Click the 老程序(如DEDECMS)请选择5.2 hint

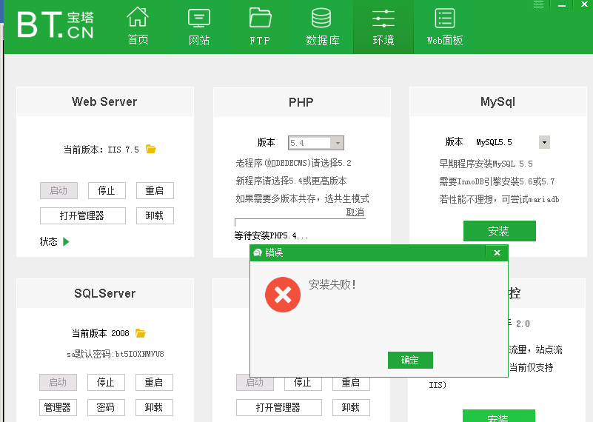[x=293, y=163]
